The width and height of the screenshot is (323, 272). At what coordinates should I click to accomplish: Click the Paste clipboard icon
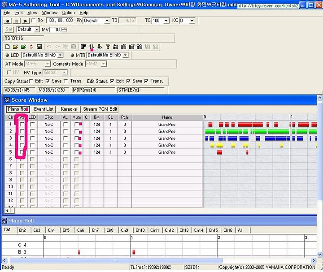click(x=74, y=47)
